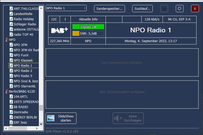Screen dimensions: 203x135
Task: Click the NPO ensemble name cell in info table
Action: point(88,41)
